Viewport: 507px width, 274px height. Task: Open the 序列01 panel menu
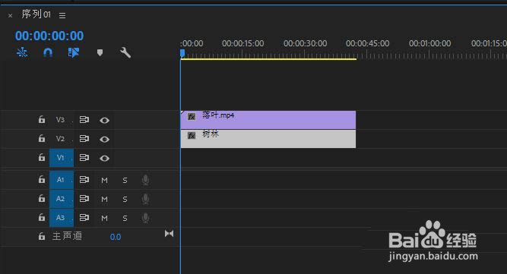tap(62, 15)
